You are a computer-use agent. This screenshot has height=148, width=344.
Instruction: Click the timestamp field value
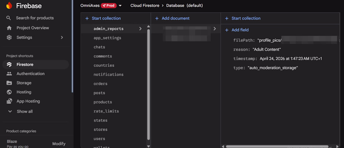(291, 59)
